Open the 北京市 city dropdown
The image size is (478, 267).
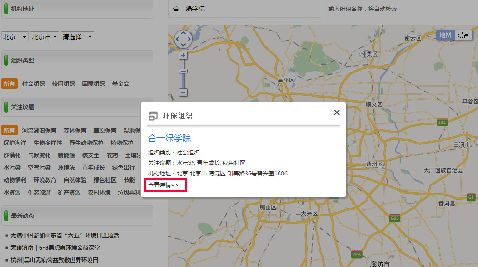44,37
